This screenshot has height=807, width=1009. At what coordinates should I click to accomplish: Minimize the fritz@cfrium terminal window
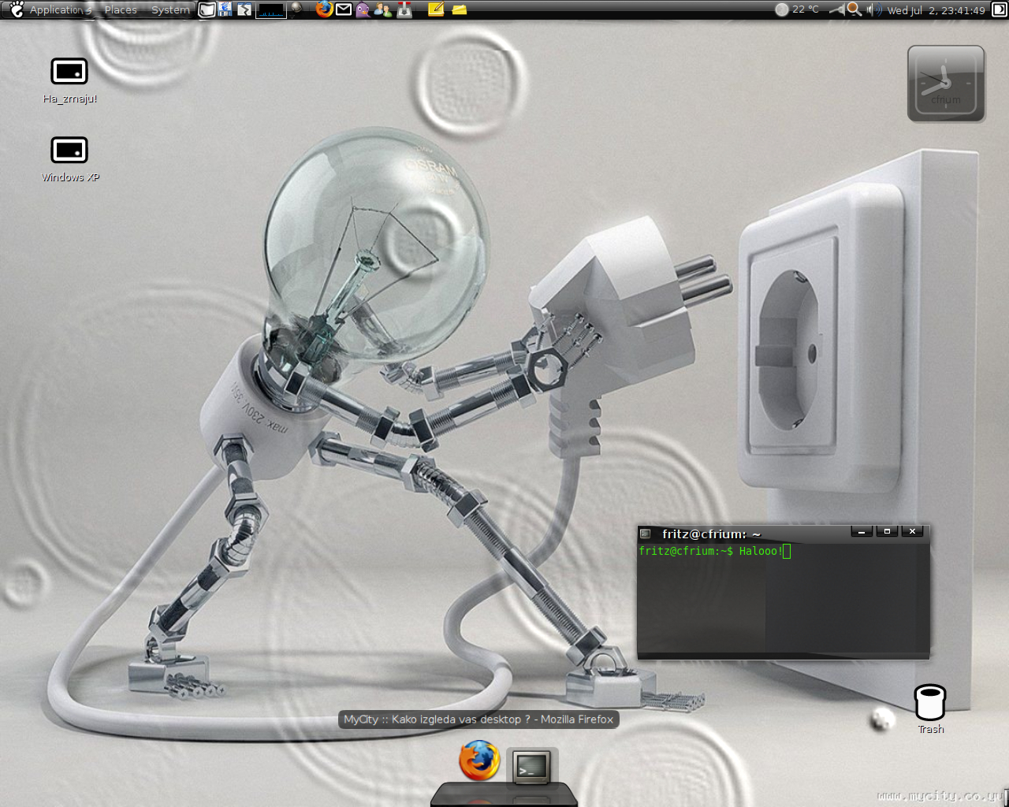(x=862, y=532)
